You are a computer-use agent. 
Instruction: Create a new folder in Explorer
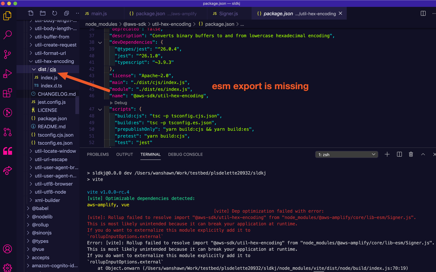(x=43, y=13)
